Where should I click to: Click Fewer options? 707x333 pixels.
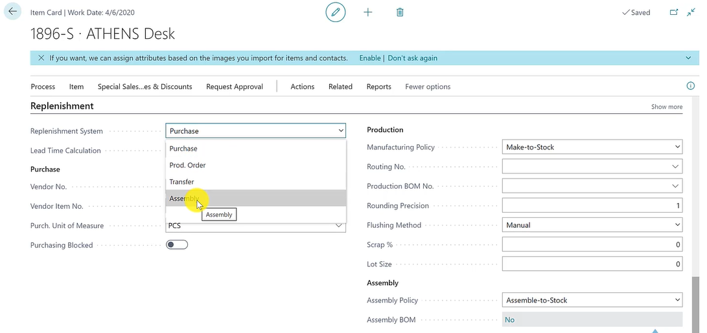point(428,87)
